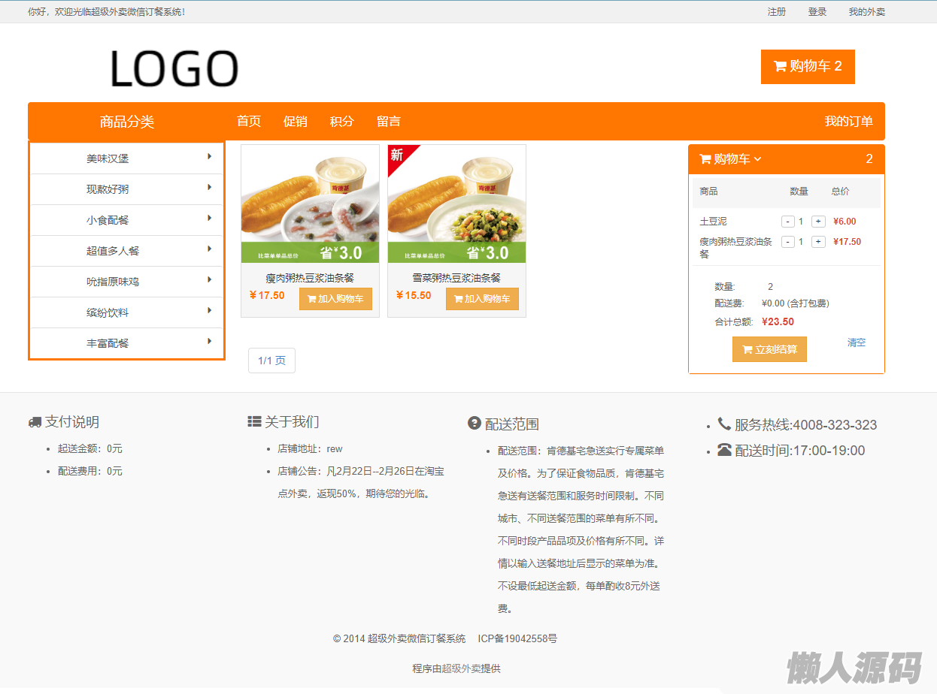Screen dimensions: 937x694
Task: Click the ¥23.50 total amount
Action: (778, 321)
